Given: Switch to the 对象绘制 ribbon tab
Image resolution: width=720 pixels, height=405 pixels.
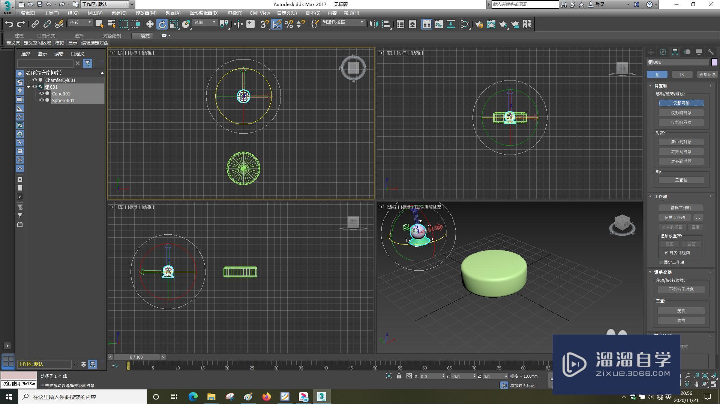Looking at the screenshot, I should (112, 36).
